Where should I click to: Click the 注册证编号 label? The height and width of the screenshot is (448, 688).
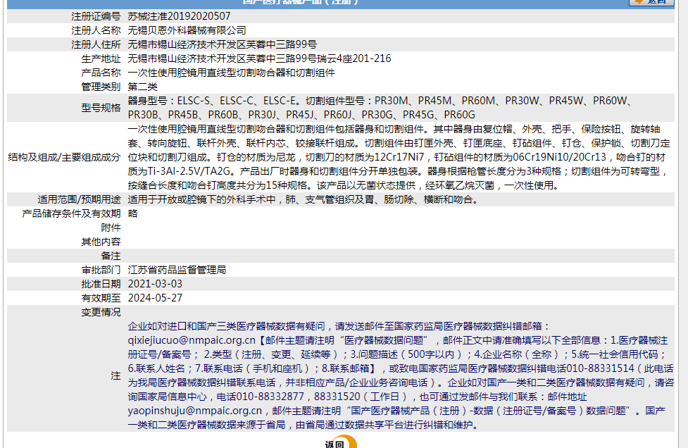click(96, 16)
